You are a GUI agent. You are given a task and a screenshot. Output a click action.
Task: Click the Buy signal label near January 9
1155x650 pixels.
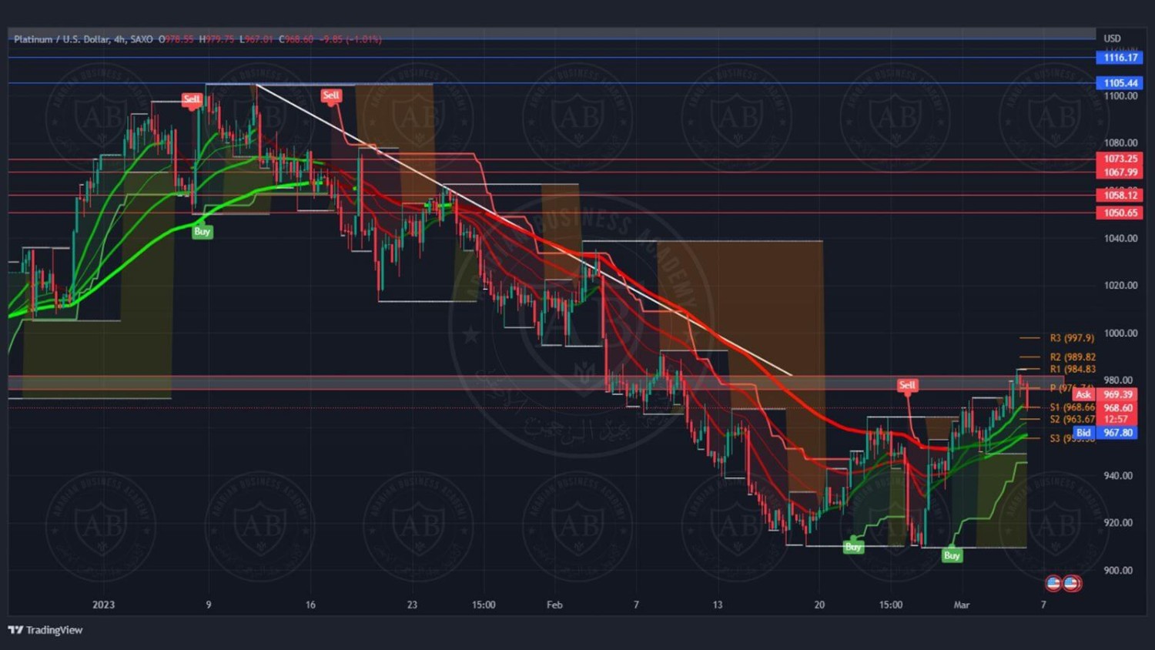pos(202,231)
